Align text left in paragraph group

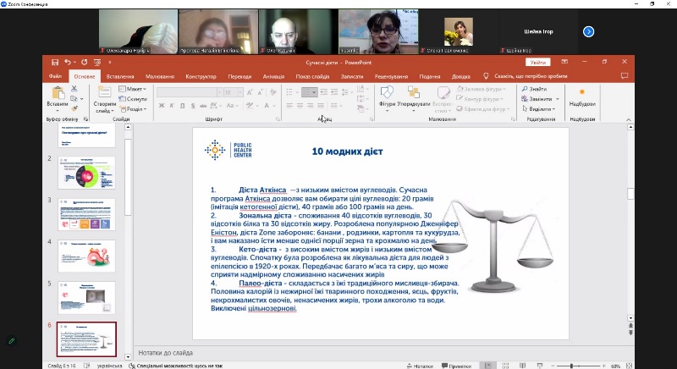pyautogui.click(x=289, y=105)
